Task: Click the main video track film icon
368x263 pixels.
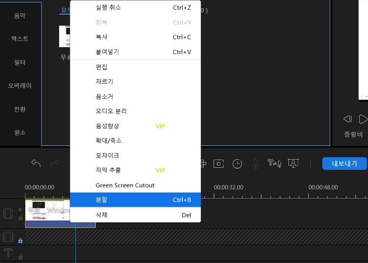Action: click(x=8, y=214)
